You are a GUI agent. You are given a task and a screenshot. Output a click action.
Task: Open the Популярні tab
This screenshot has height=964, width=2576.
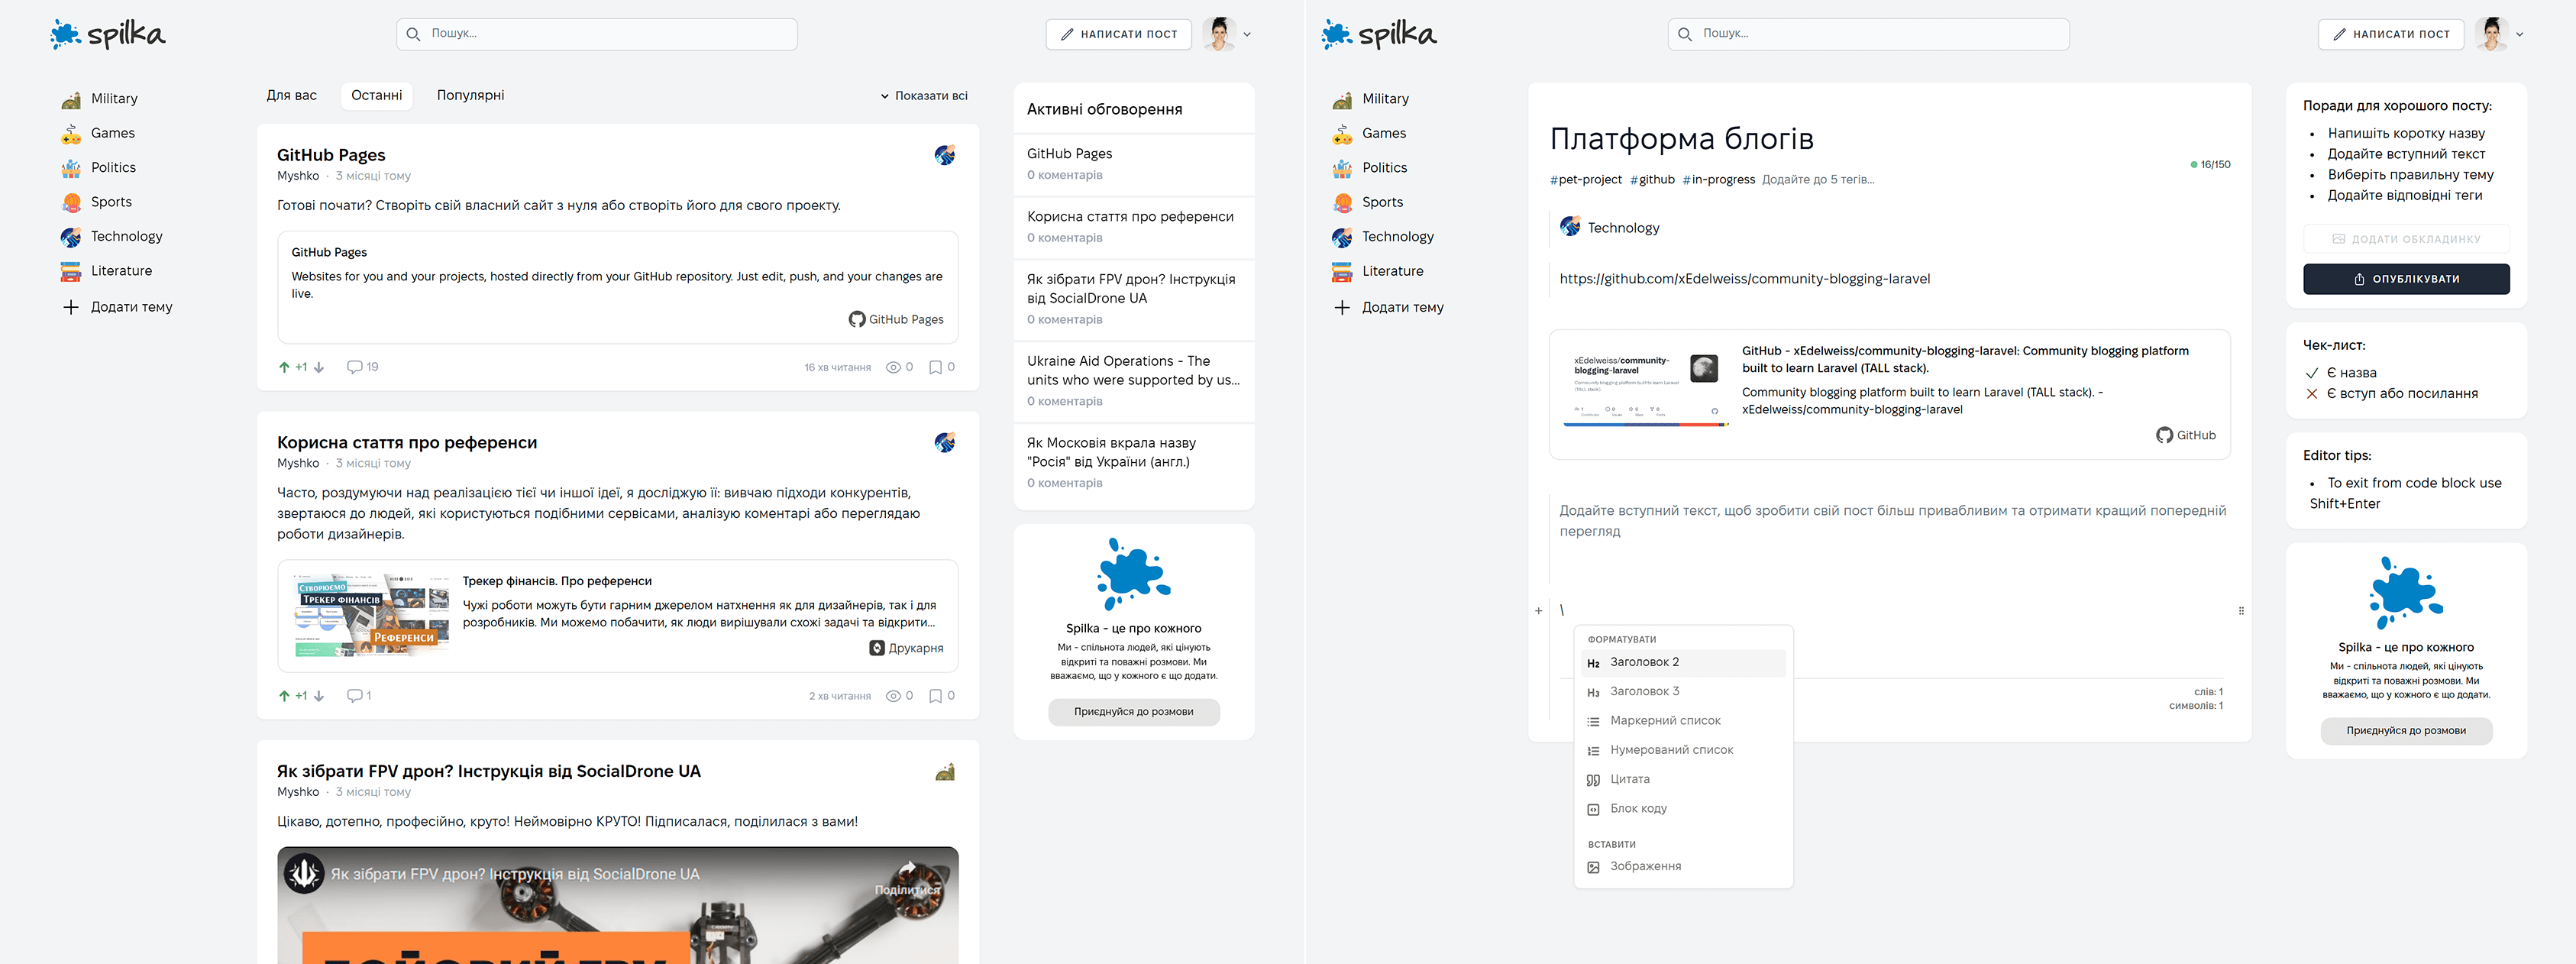pyautogui.click(x=470, y=95)
